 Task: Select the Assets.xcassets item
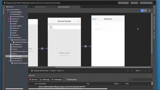click(x=17, y=26)
